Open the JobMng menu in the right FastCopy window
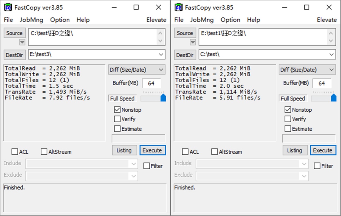 (x=202, y=20)
